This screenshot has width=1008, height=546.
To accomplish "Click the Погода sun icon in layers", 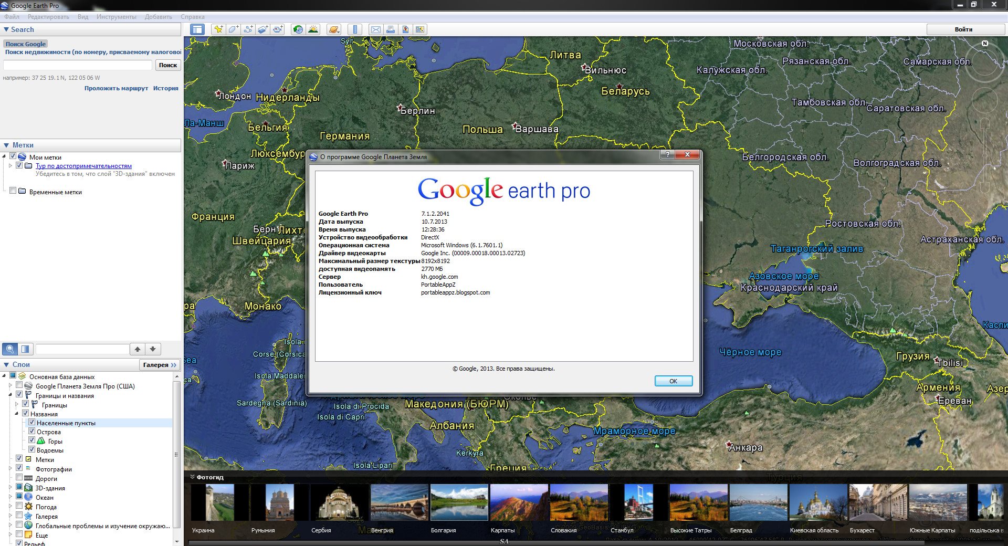I will click(29, 507).
